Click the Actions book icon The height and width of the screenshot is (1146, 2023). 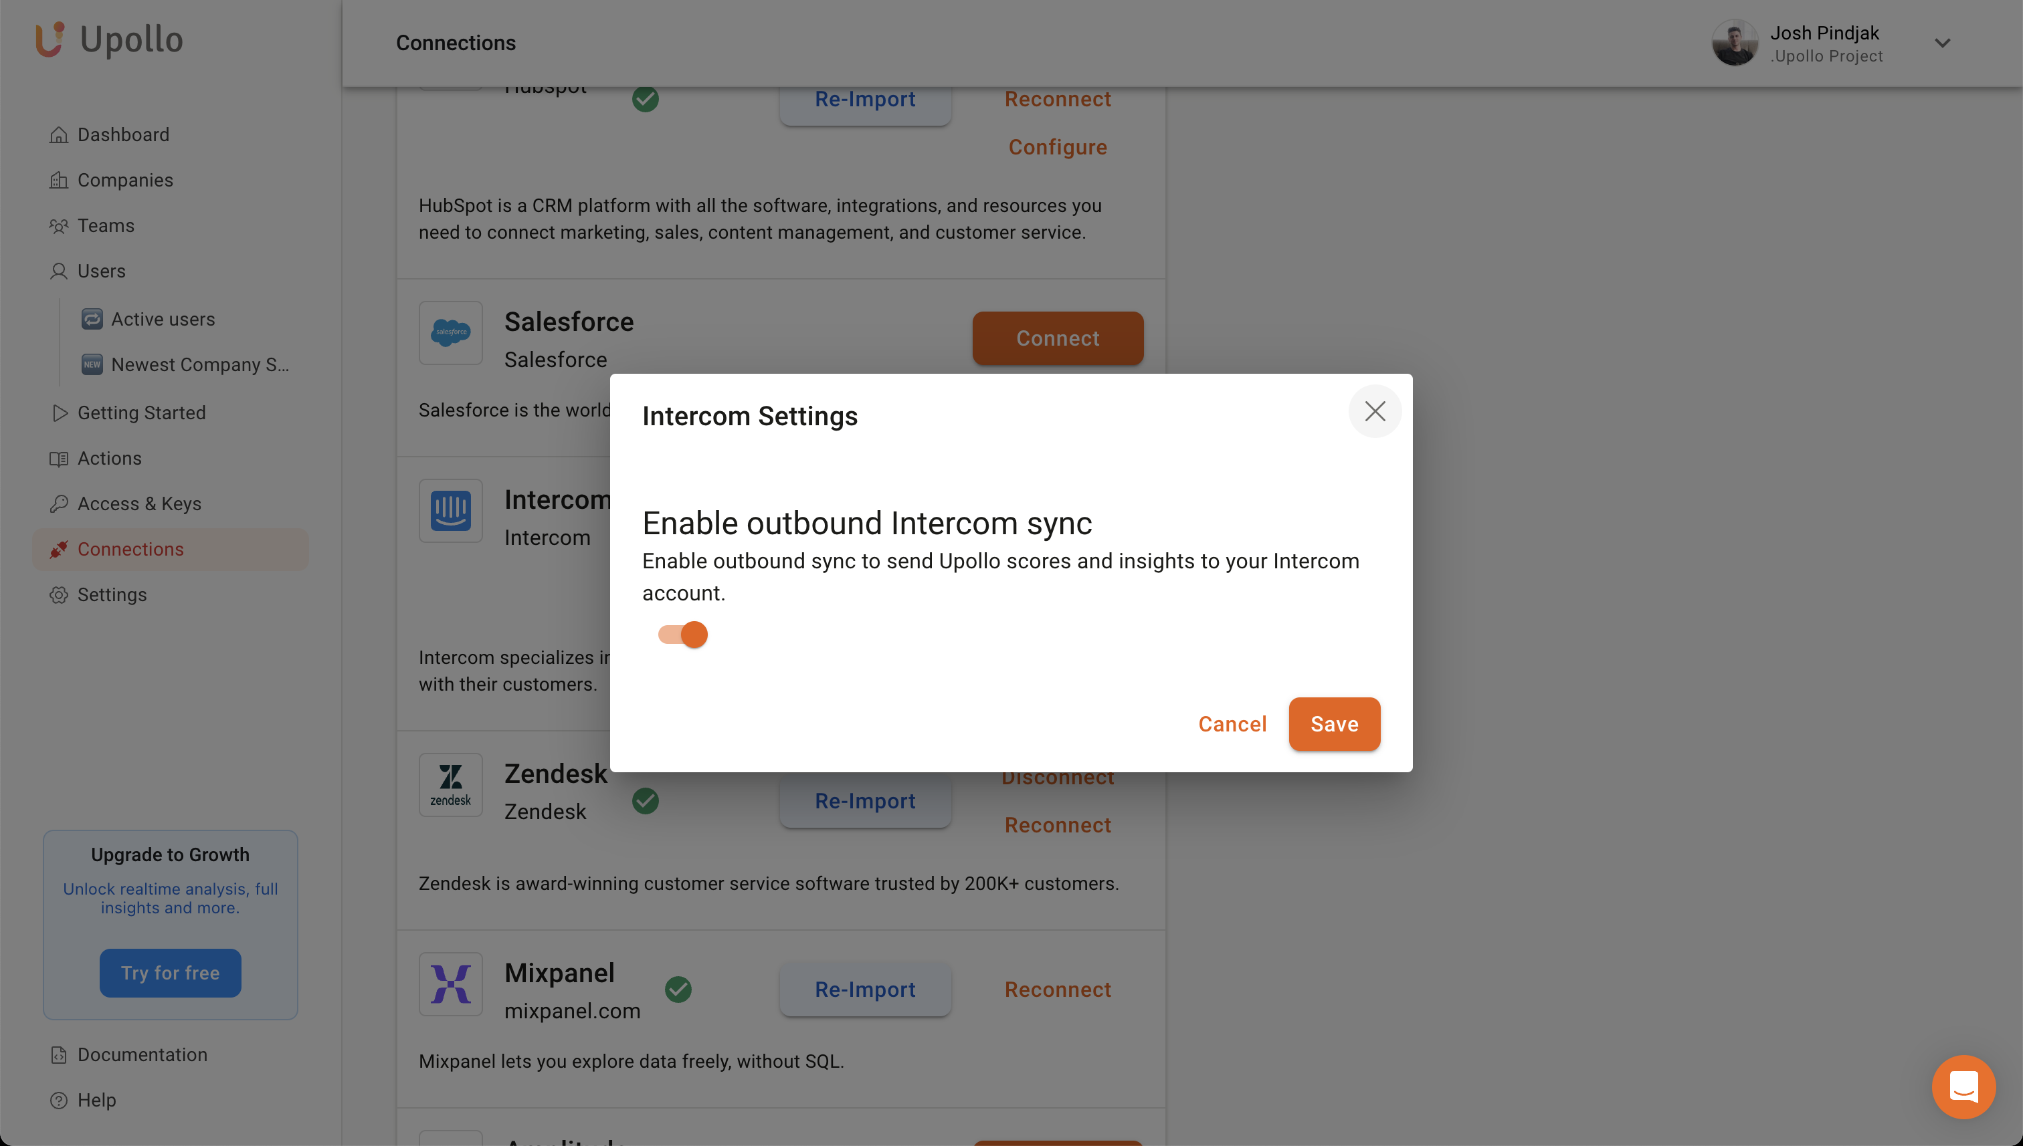58,458
